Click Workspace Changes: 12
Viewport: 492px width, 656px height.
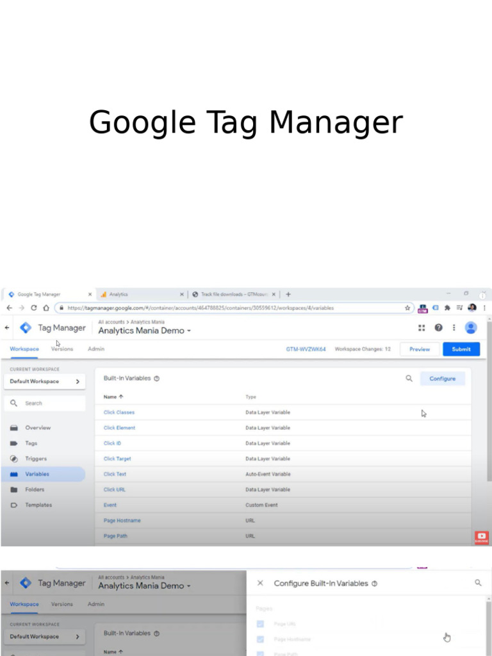[x=363, y=349]
